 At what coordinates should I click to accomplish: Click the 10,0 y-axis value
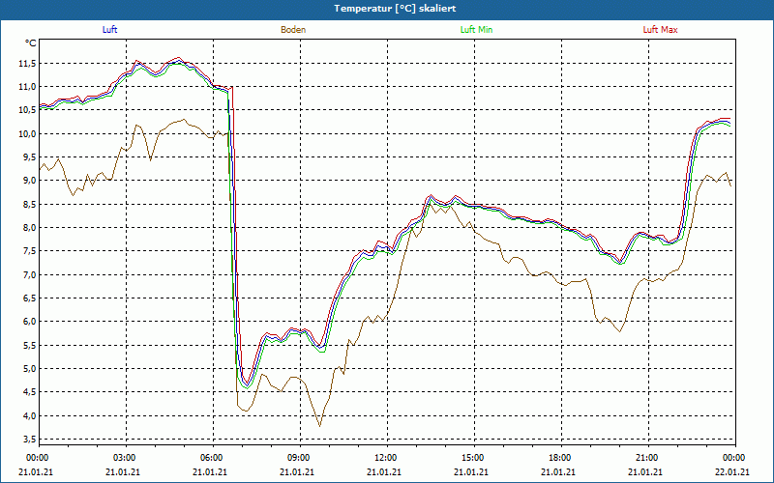coord(27,133)
